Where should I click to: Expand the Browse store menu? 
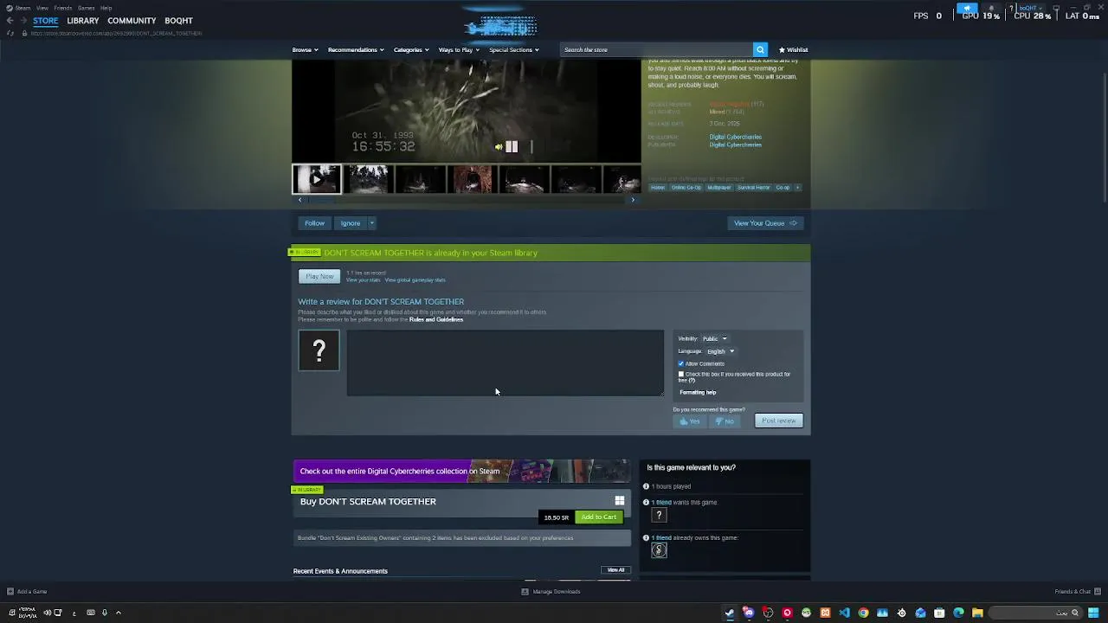click(305, 49)
